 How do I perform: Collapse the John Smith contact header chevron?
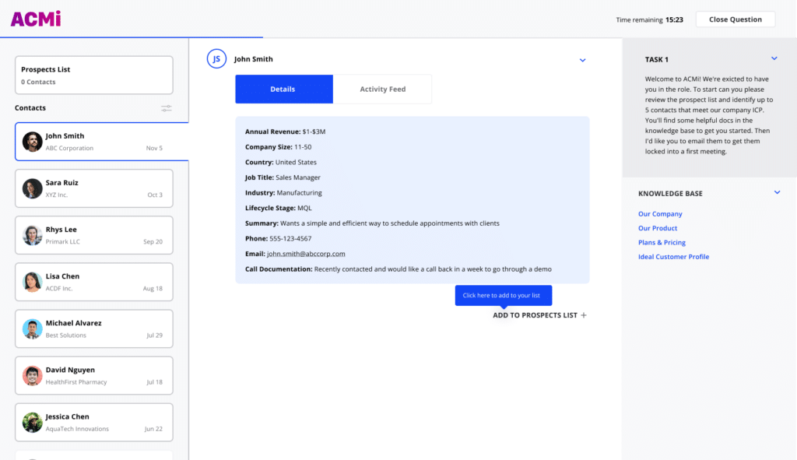(582, 60)
